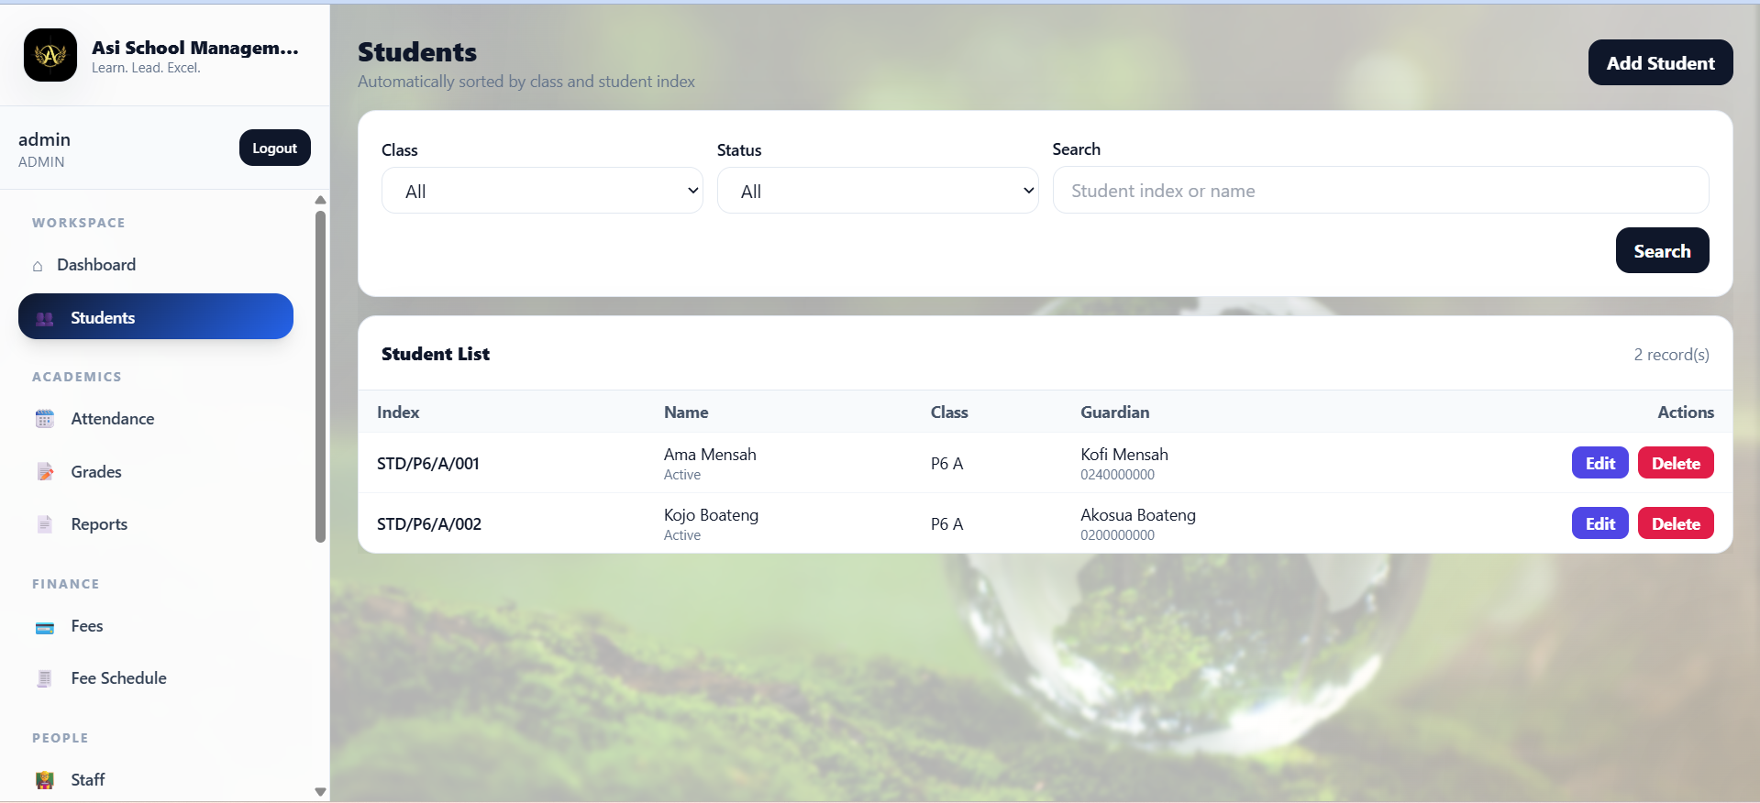Image resolution: width=1760 pixels, height=803 pixels.
Task: Click the Class column header
Action: tap(949, 412)
